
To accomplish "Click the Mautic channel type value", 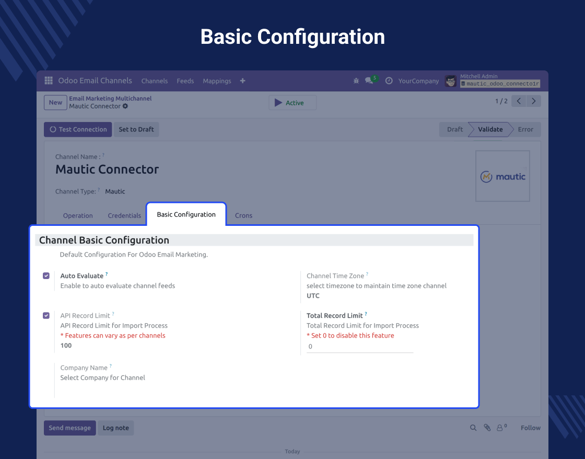I will coord(115,191).
